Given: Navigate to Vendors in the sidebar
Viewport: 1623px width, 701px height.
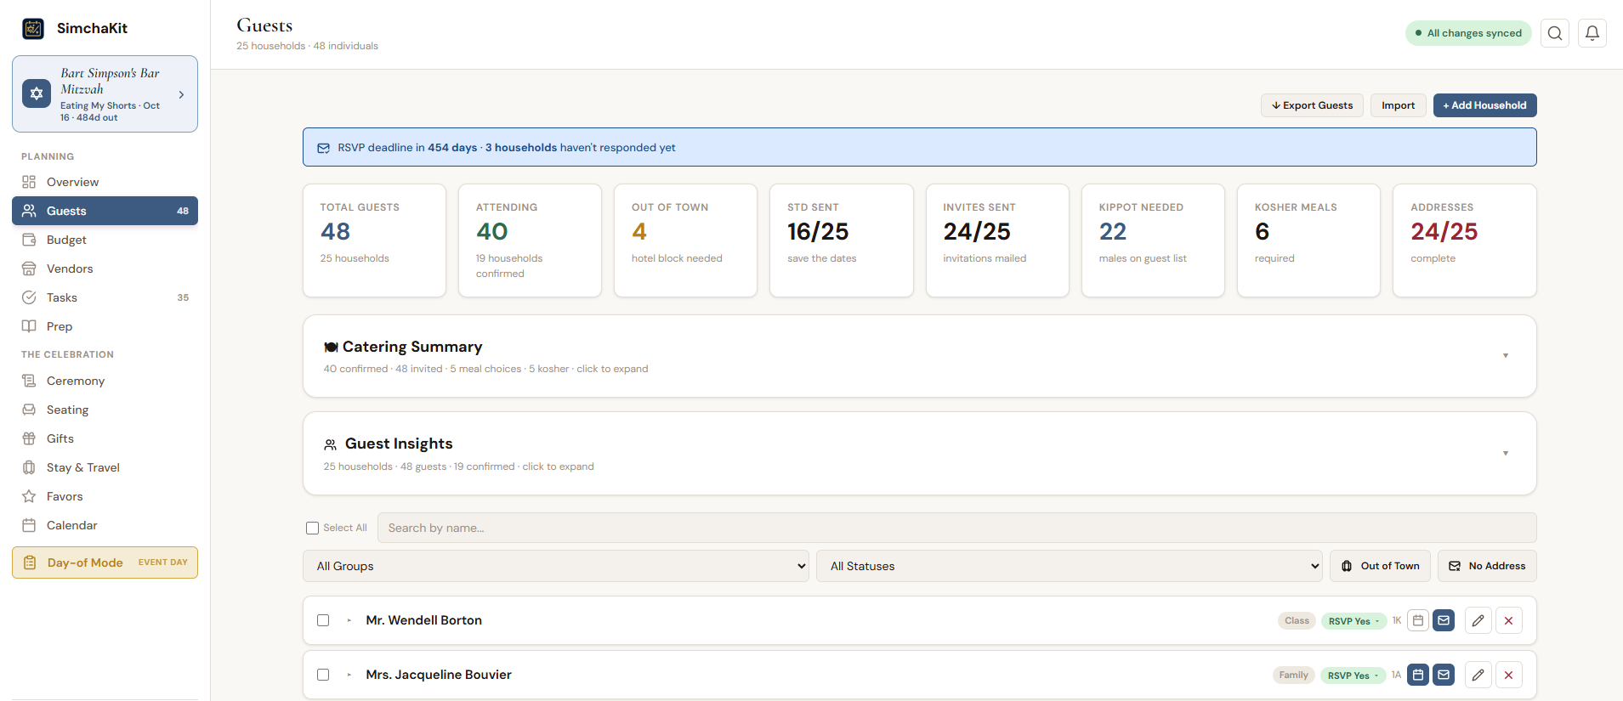Looking at the screenshot, I should (105, 269).
